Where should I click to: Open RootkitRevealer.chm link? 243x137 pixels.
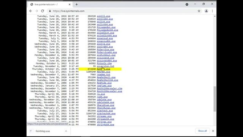(x=110, y=89)
